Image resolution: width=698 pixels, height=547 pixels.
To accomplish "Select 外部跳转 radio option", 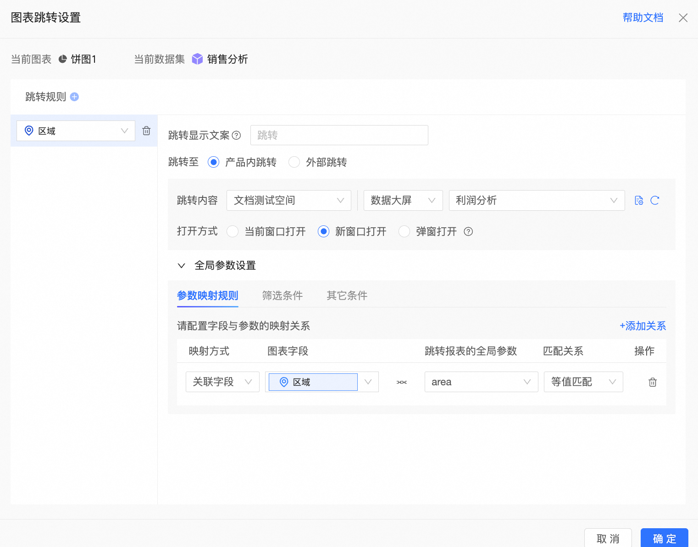I will [294, 162].
